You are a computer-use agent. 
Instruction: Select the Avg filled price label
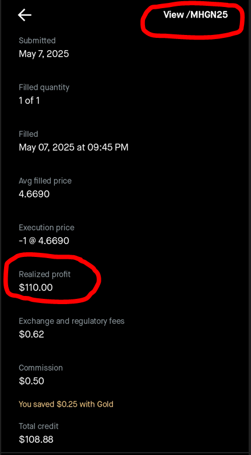tap(45, 181)
